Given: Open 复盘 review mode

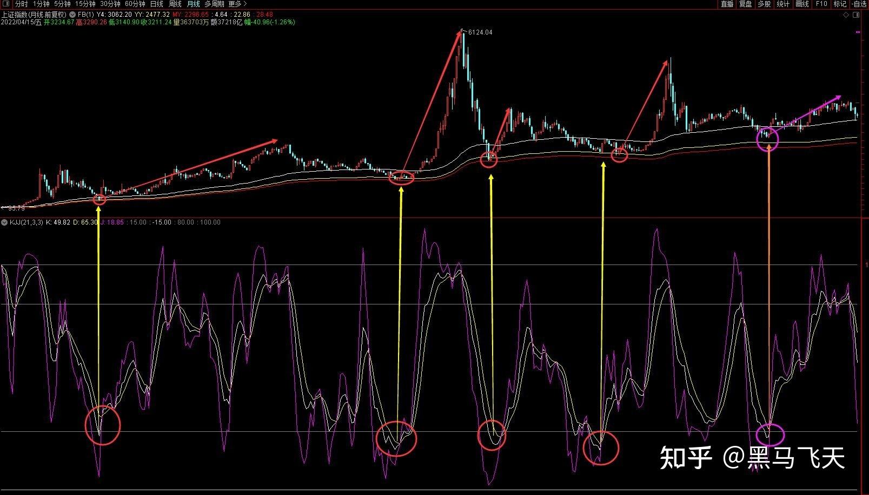Looking at the screenshot, I should coord(745,4).
